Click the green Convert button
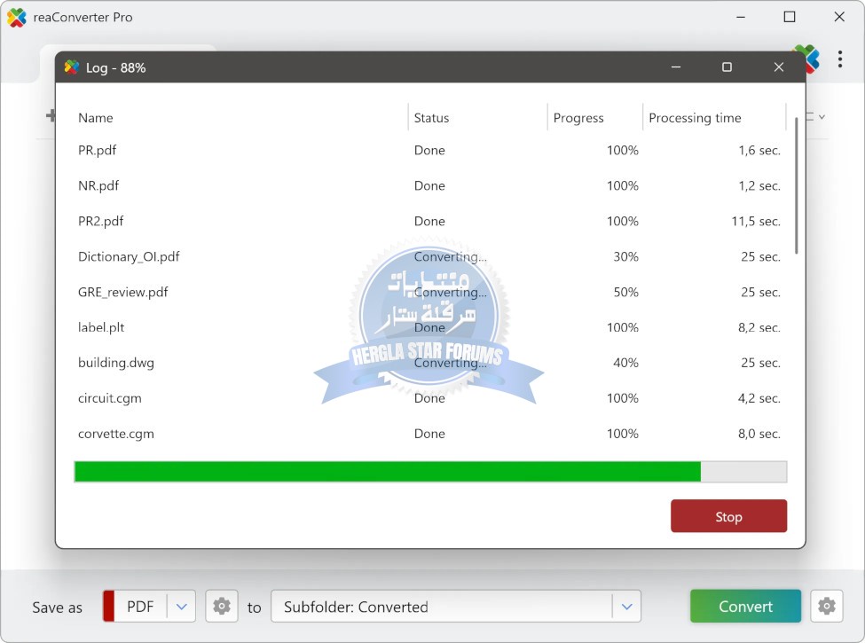This screenshot has height=643, width=865. point(745,607)
